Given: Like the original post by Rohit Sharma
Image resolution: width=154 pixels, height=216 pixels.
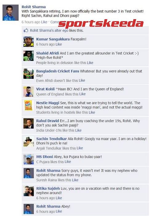Looking at the screenshot, I should (44, 22).
